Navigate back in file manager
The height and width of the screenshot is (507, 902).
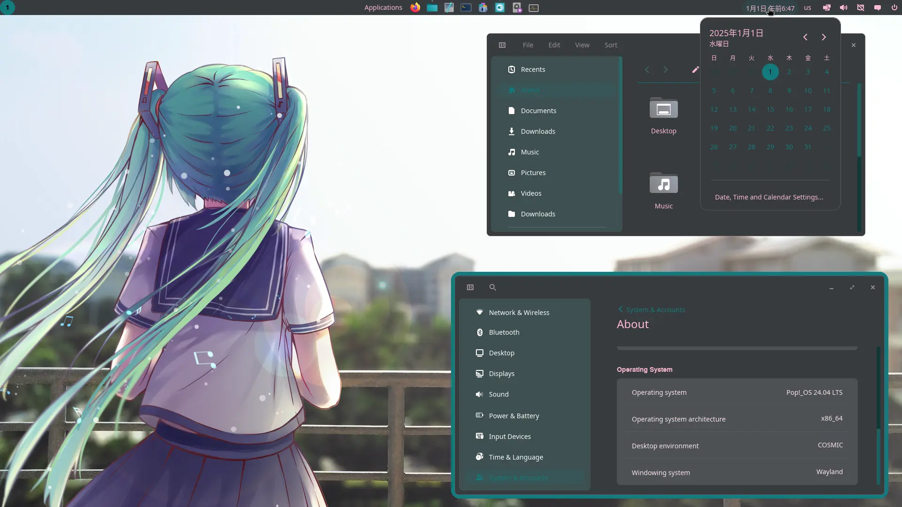pos(647,69)
